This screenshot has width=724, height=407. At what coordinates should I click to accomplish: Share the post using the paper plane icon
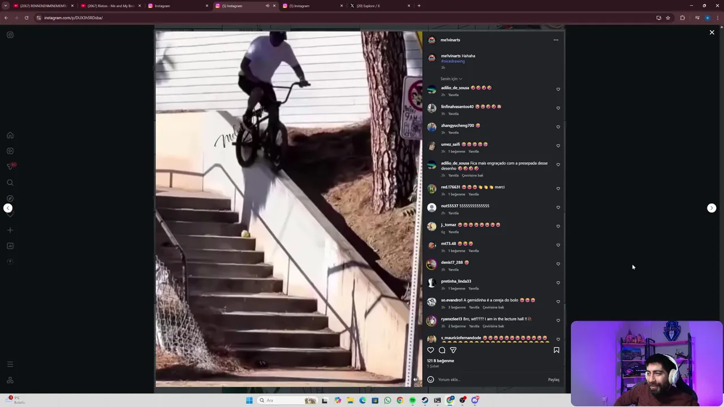click(453, 350)
